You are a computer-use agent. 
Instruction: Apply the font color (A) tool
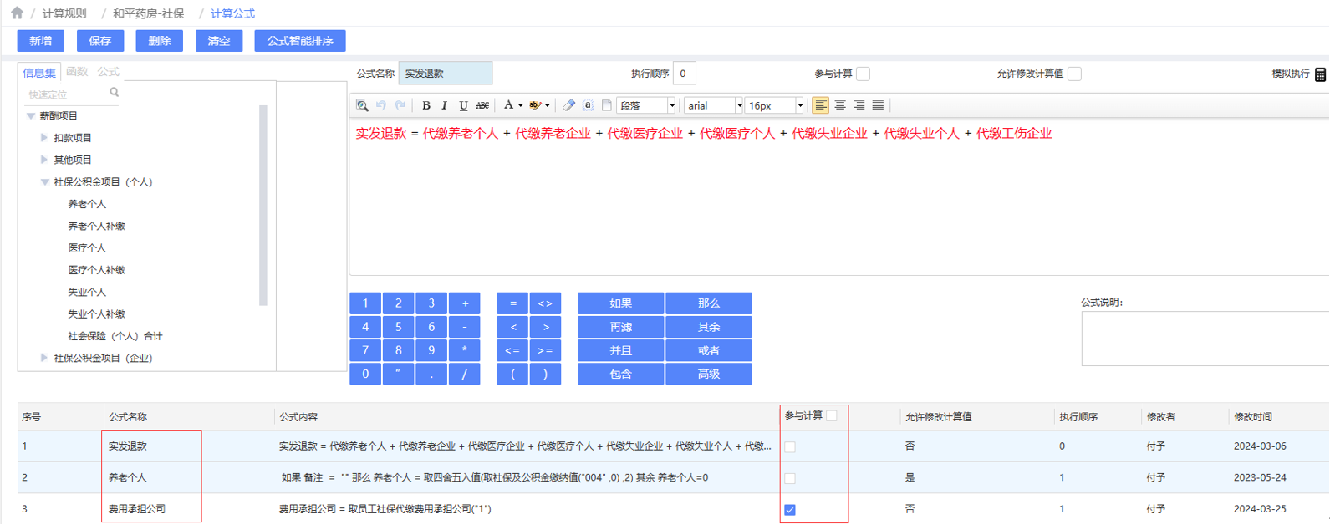[x=508, y=105]
